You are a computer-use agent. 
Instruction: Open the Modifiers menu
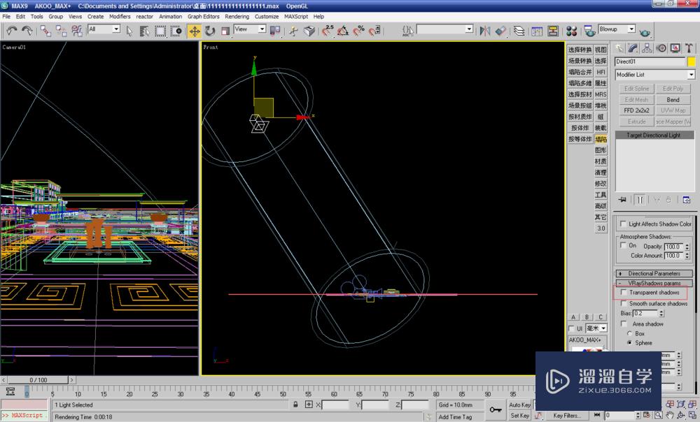[x=120, y=16]
